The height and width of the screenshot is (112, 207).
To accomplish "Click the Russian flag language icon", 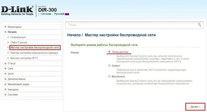I will tap(67, 14).
